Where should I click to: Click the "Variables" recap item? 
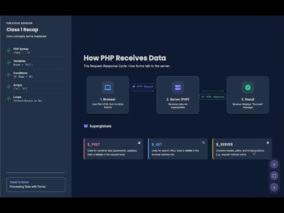click(x=20, y=61)
